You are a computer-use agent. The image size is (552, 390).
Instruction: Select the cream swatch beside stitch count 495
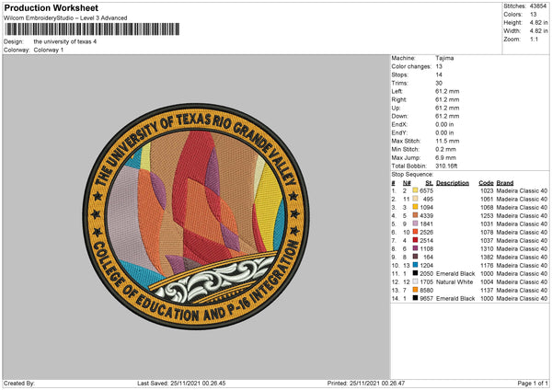415,199
